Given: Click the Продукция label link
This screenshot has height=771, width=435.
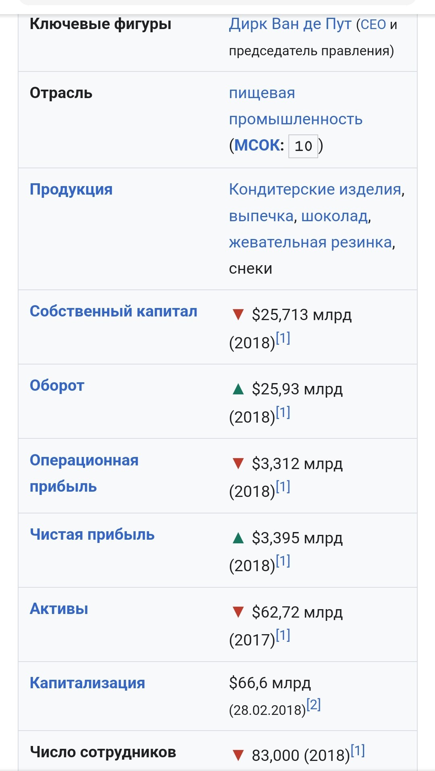Looking at the screenshot, I should coord(71,189).
